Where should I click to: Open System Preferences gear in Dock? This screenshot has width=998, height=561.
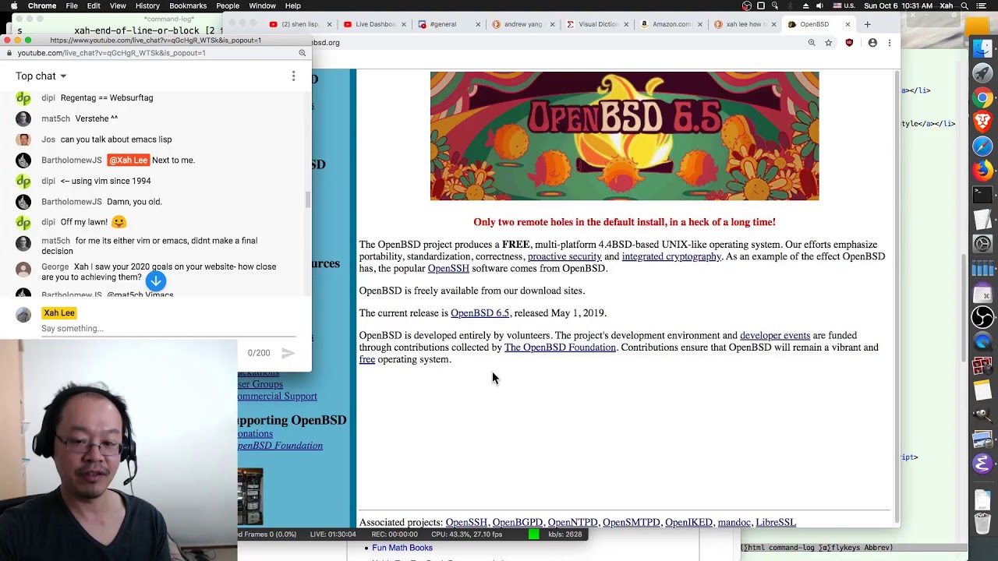(982, 244)
